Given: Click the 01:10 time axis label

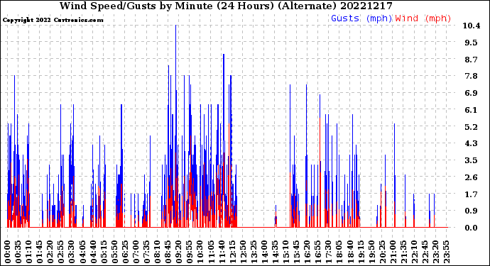Looking at the screenshot, I should pos(28,252).
